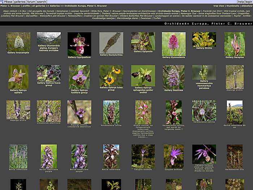253x190 pixels.
Task: Open the Orchis collina fylogenetisch photo
Action: point(143,112)
